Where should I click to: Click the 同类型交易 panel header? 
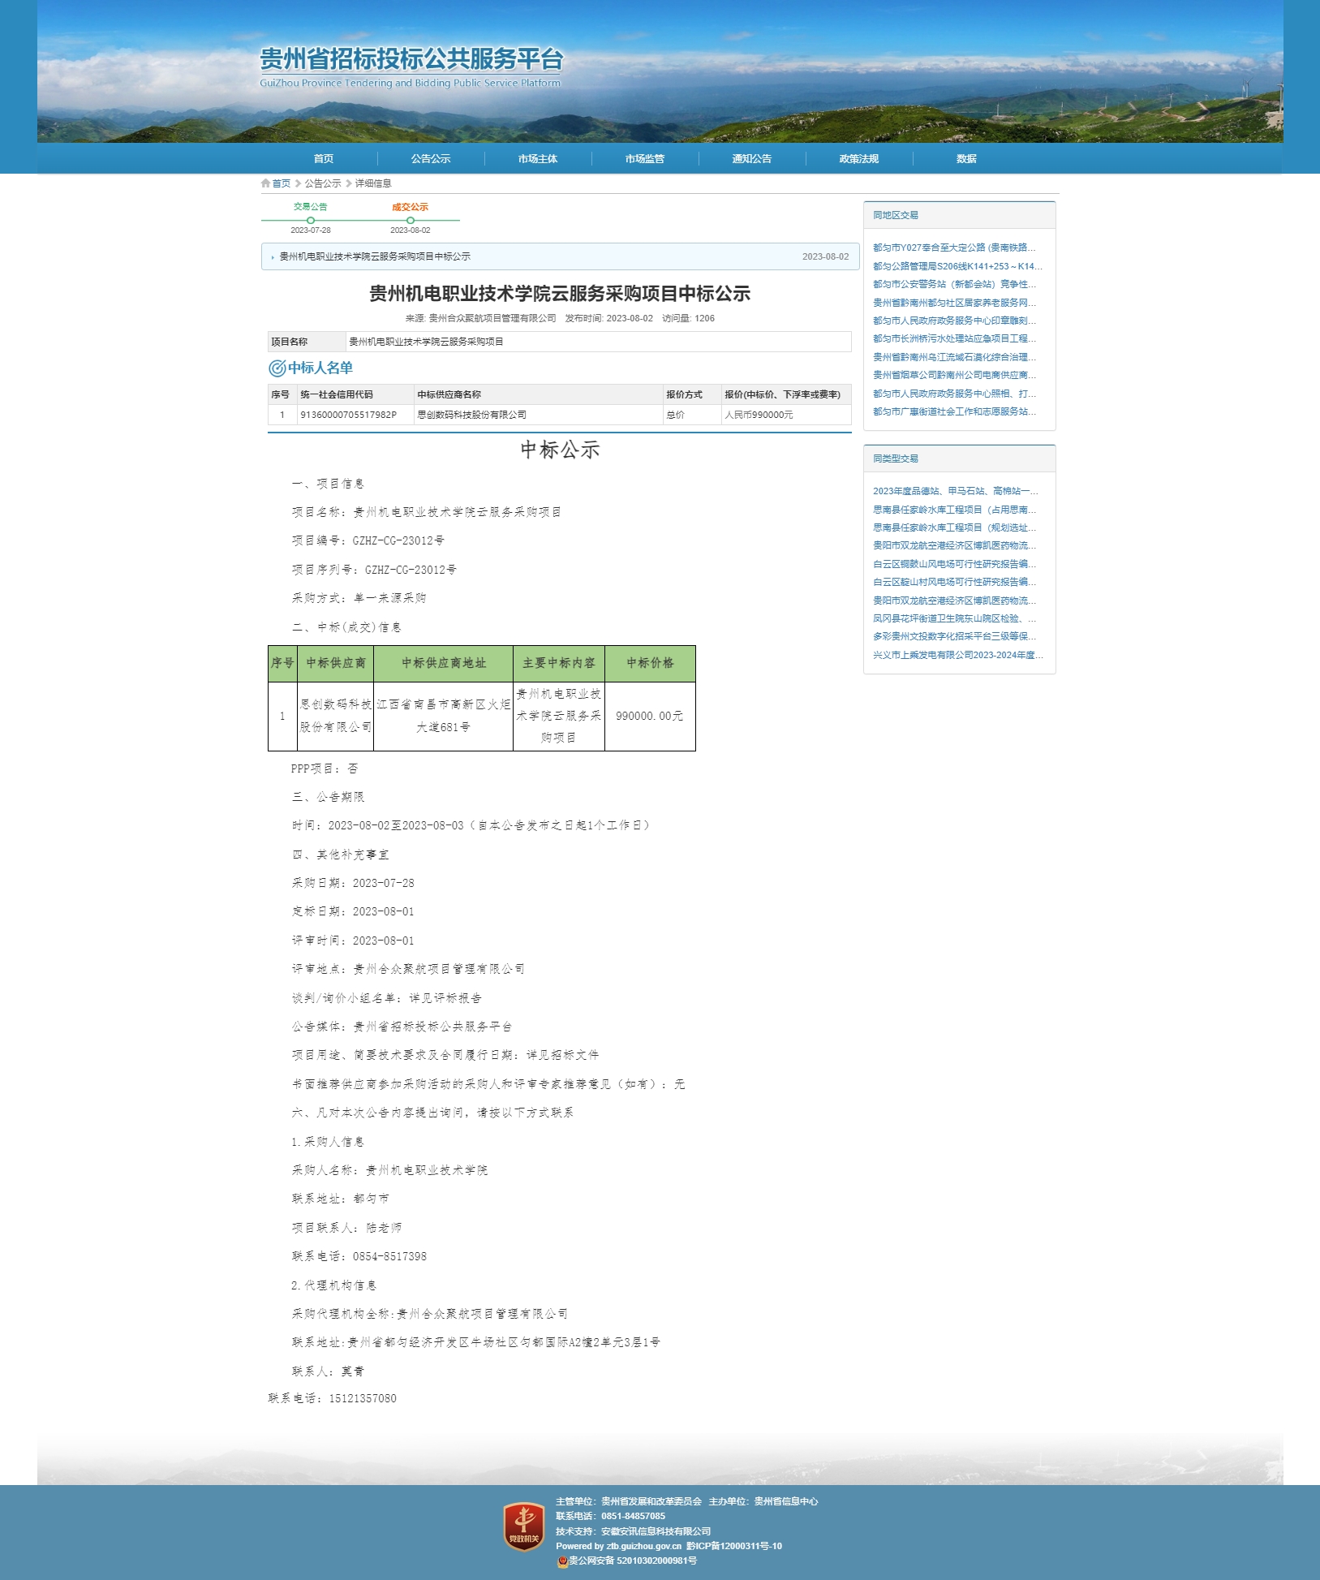coord(960,459)
